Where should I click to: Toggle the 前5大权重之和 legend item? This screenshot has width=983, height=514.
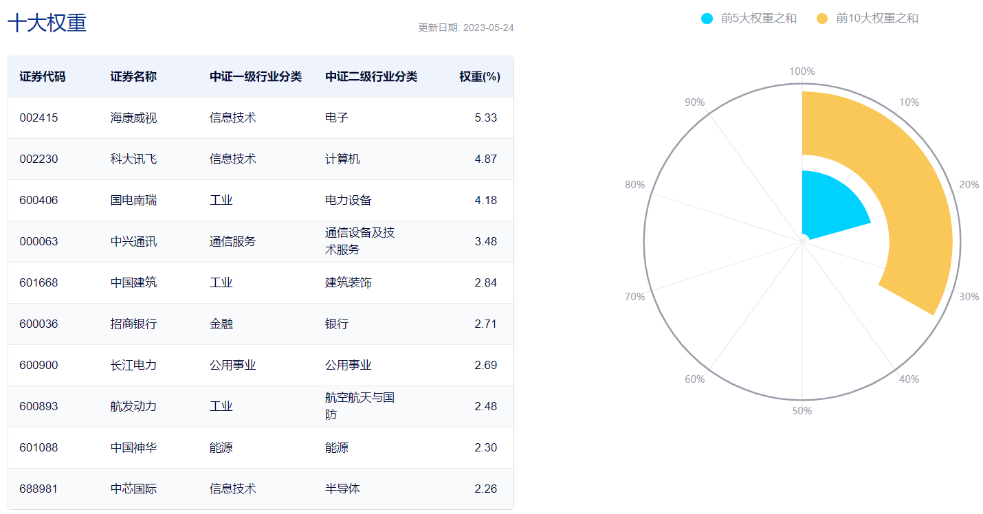coord(748,19)
